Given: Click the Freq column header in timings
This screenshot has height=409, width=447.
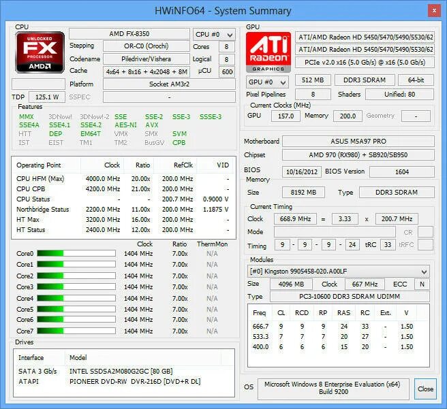Looking at the screenshot, I should click(x=260, y=313).
